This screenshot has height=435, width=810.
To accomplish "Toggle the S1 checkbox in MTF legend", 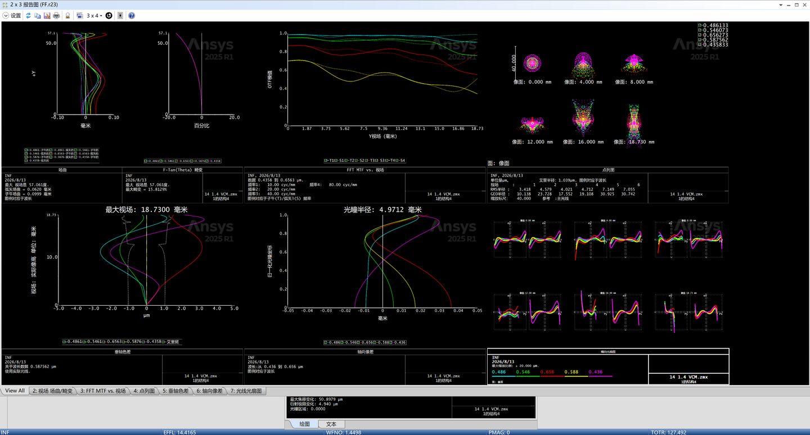I will click(336, 161).
